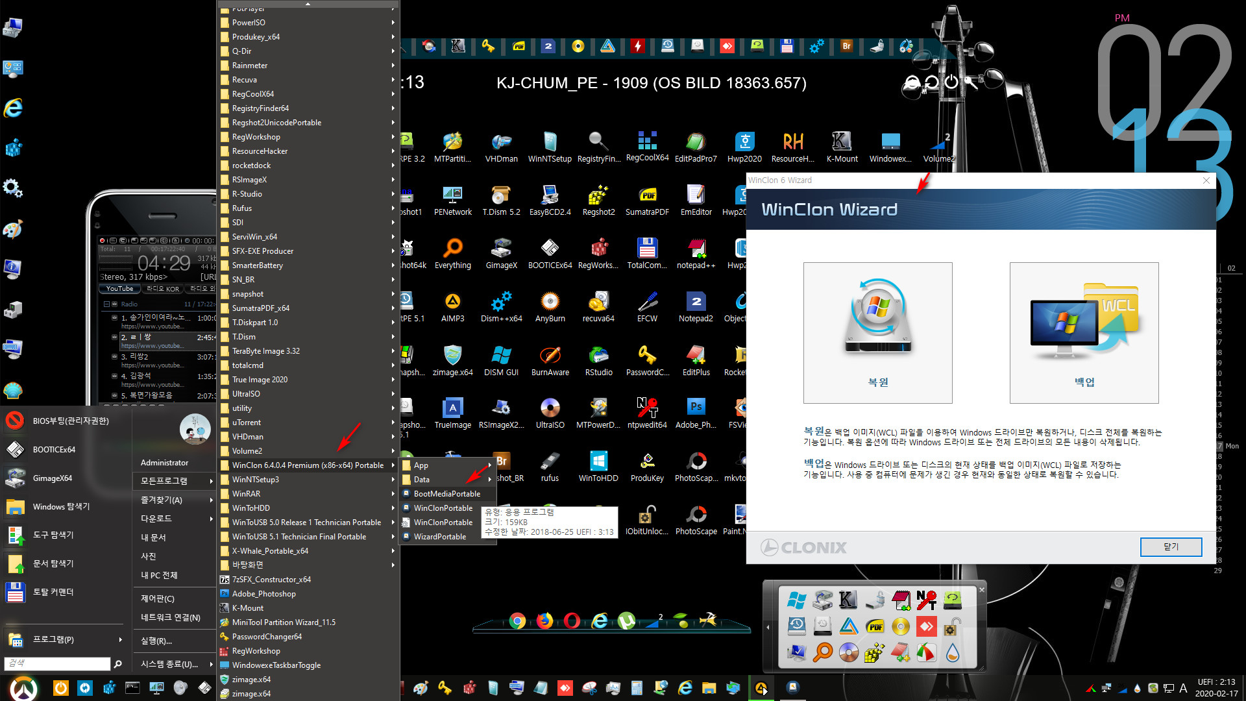Image resolution: width=1246 pixels, height=701 pixels.
Task: Launch TotalCommander desktop icon
Action: 647,254
